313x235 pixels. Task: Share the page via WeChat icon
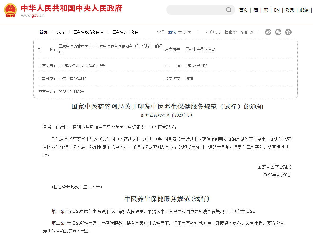coord(278,32)
